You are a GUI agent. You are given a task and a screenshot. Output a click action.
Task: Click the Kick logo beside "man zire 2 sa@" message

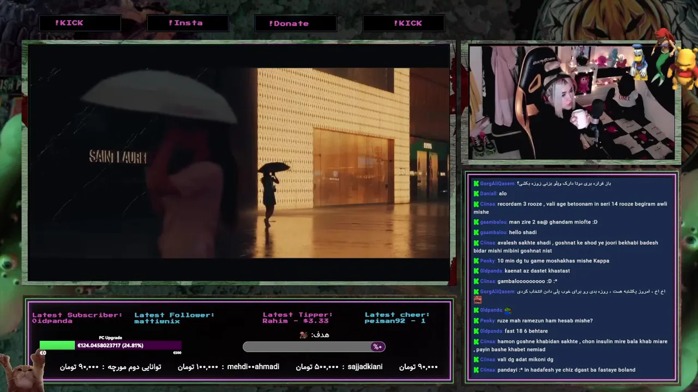(x=476, y=222)
